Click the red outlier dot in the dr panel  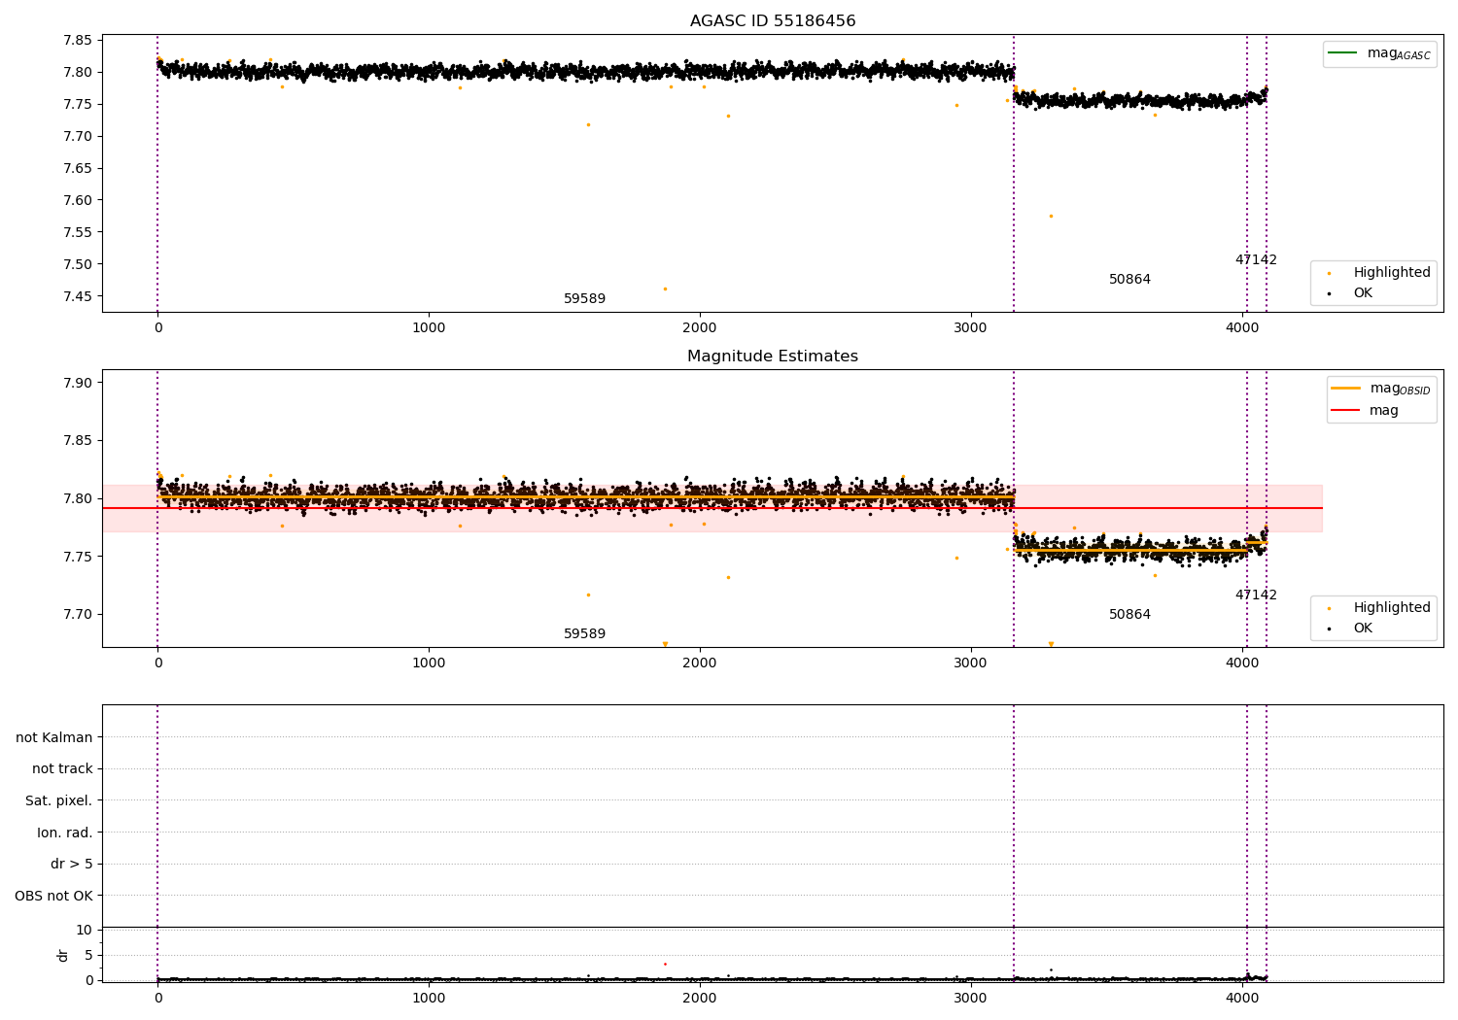[x=665, y=964]
